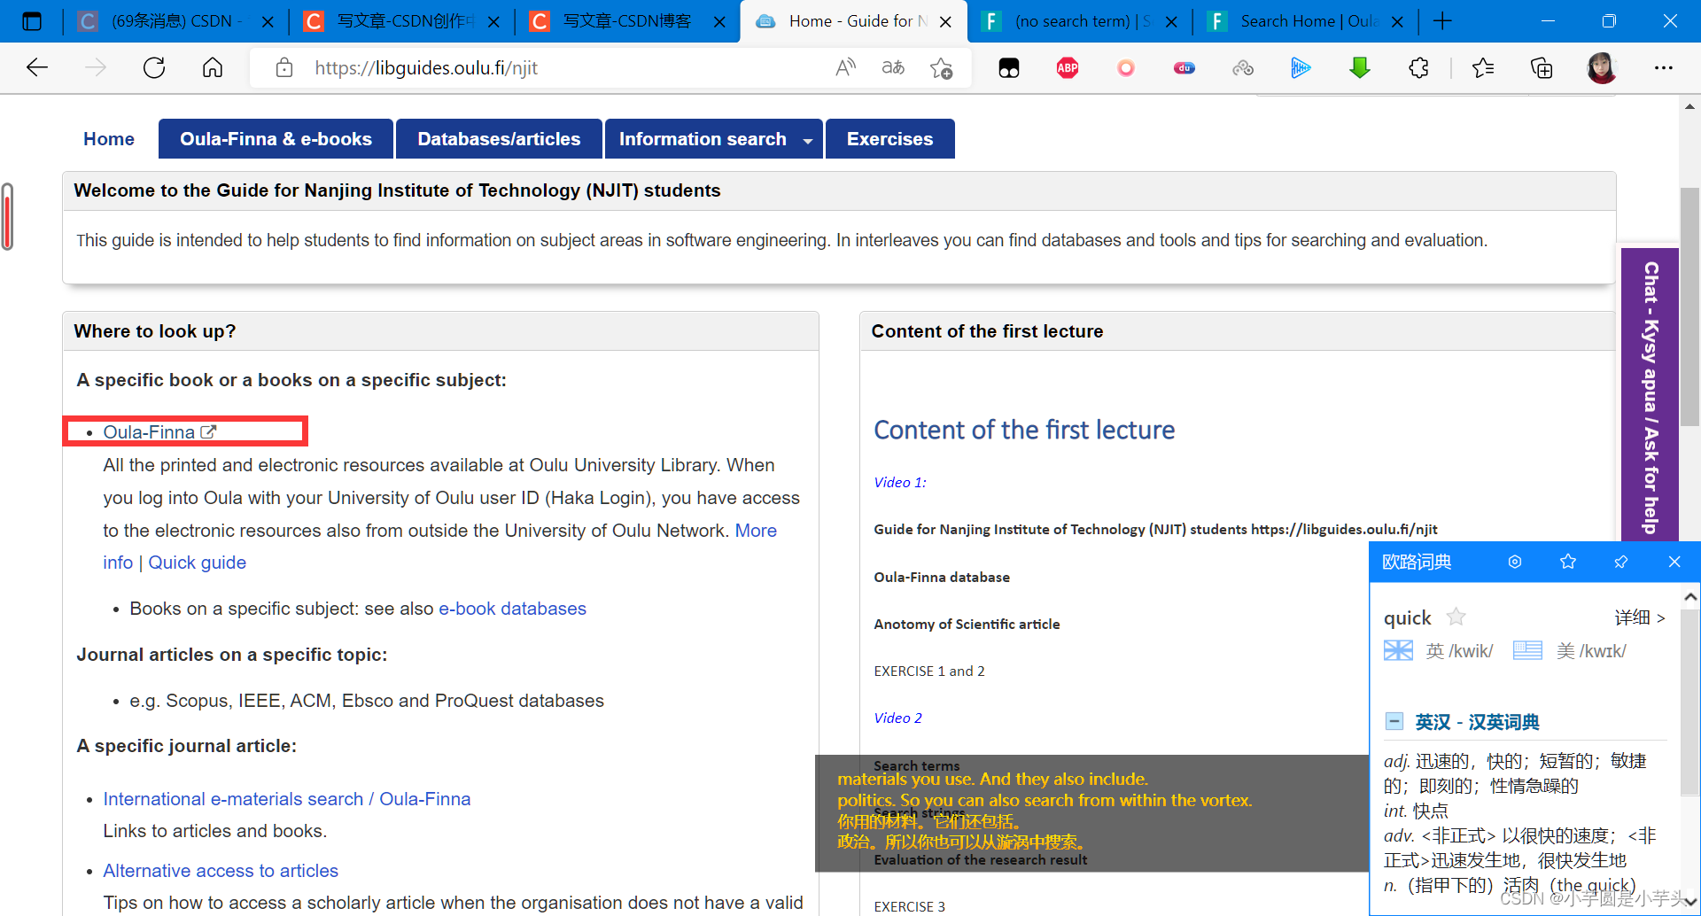
Task: Open the ABP ad blocker extension
Action: click(x=1068, y=68)
